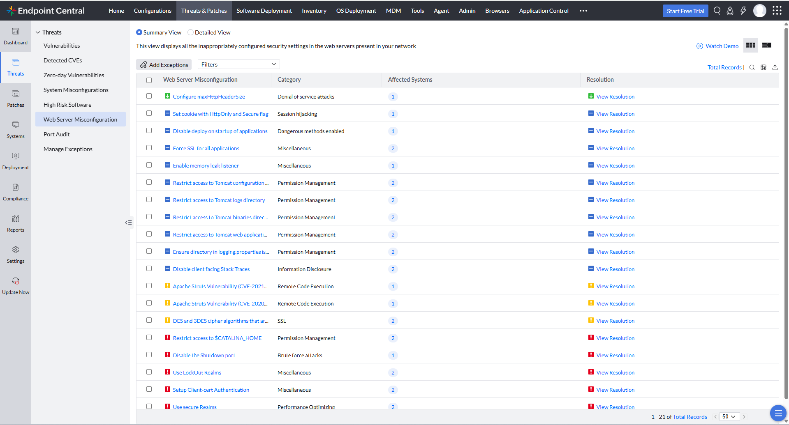This screenshot has width=789, height=425.
Task: Select Port Audit in sidebar
Action: (57, 134)
